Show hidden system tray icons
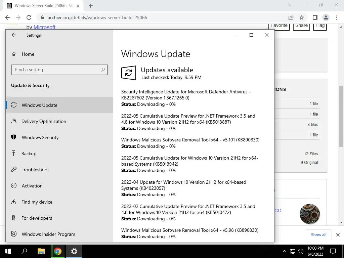 click(284, 251)
